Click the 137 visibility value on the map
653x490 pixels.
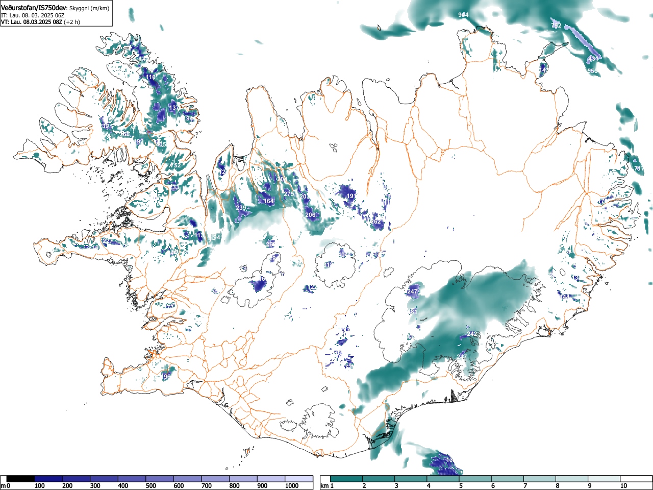[x=174, y=108]
